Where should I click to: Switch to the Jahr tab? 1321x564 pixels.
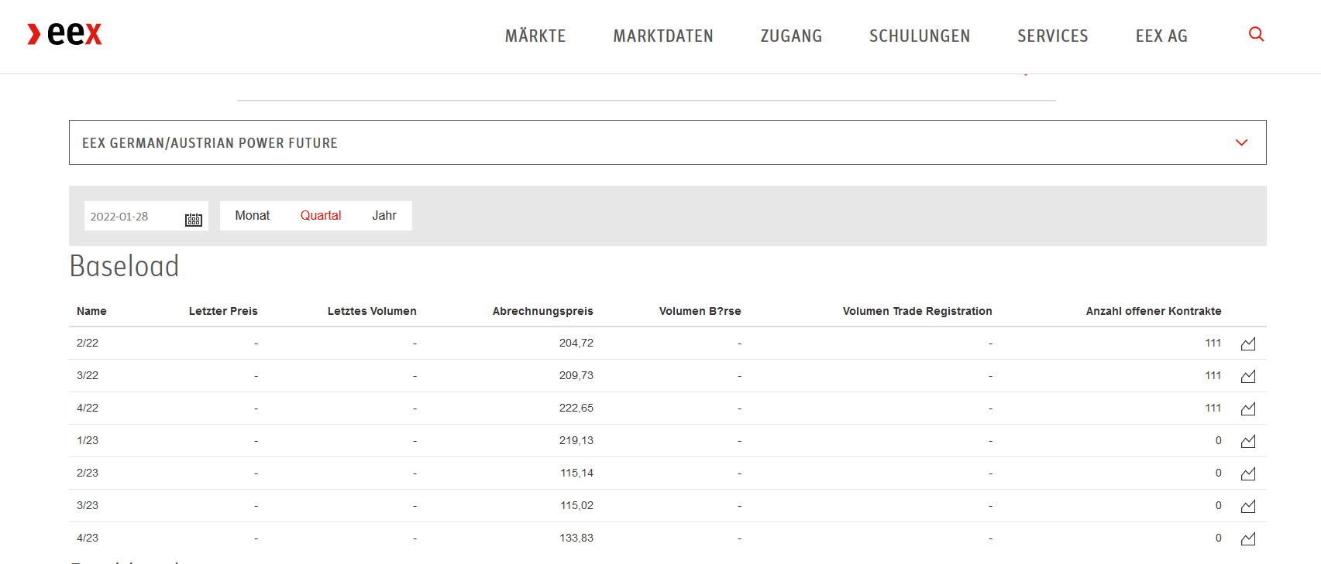[x=384, y=216]
